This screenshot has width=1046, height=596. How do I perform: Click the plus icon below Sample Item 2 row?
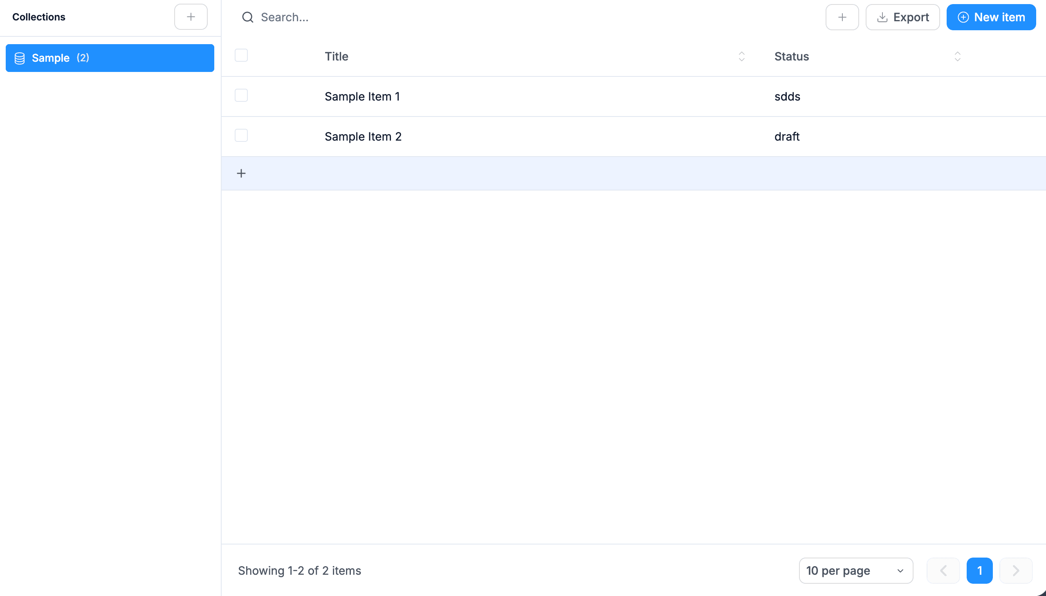click(241, 173)
